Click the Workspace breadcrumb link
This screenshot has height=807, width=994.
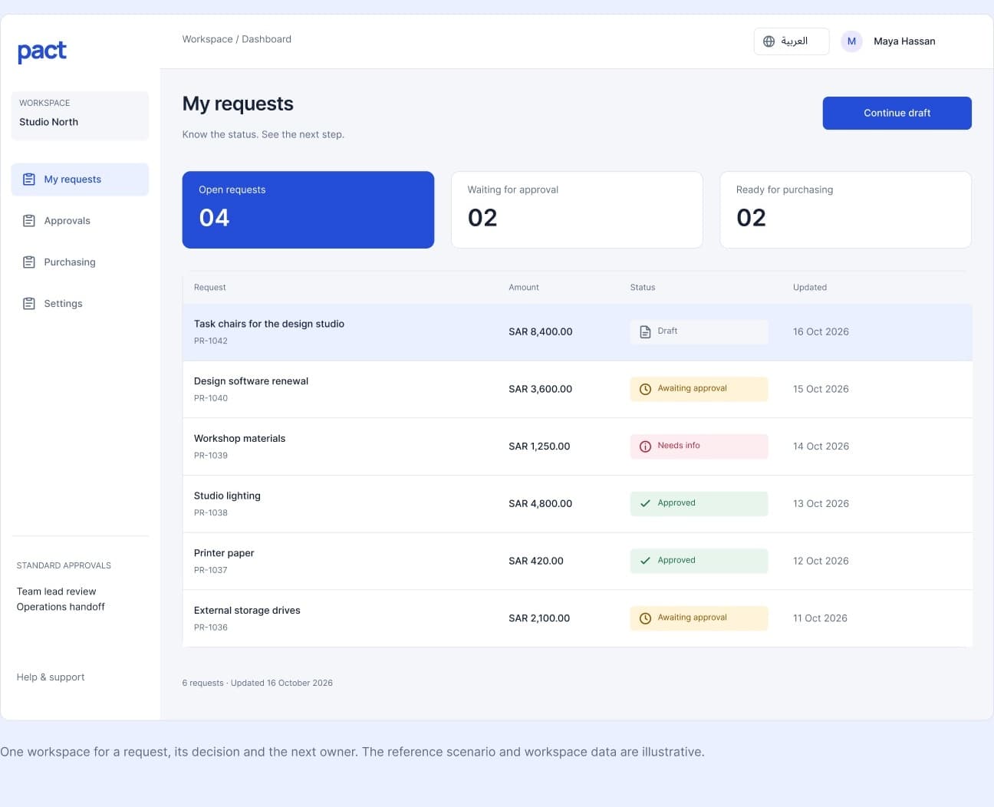click(x=207, y=39)
